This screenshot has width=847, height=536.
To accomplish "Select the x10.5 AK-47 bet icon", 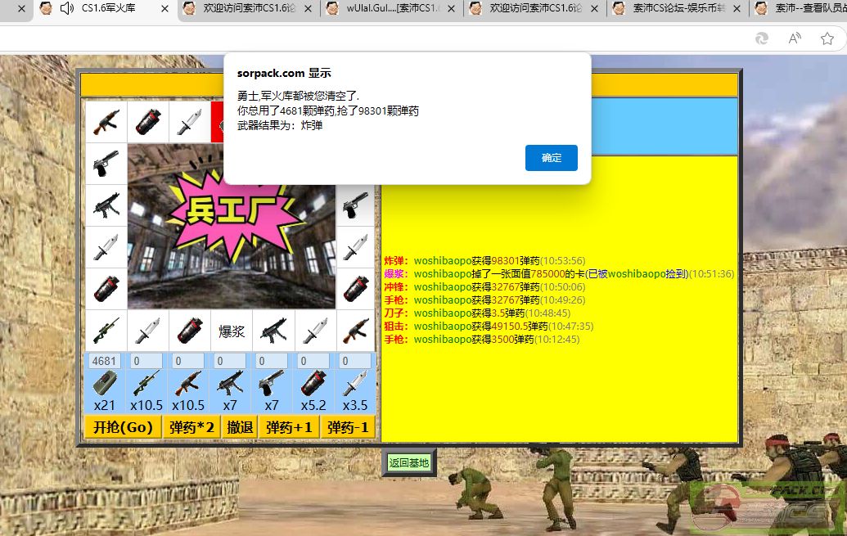I will click(188, 383).
